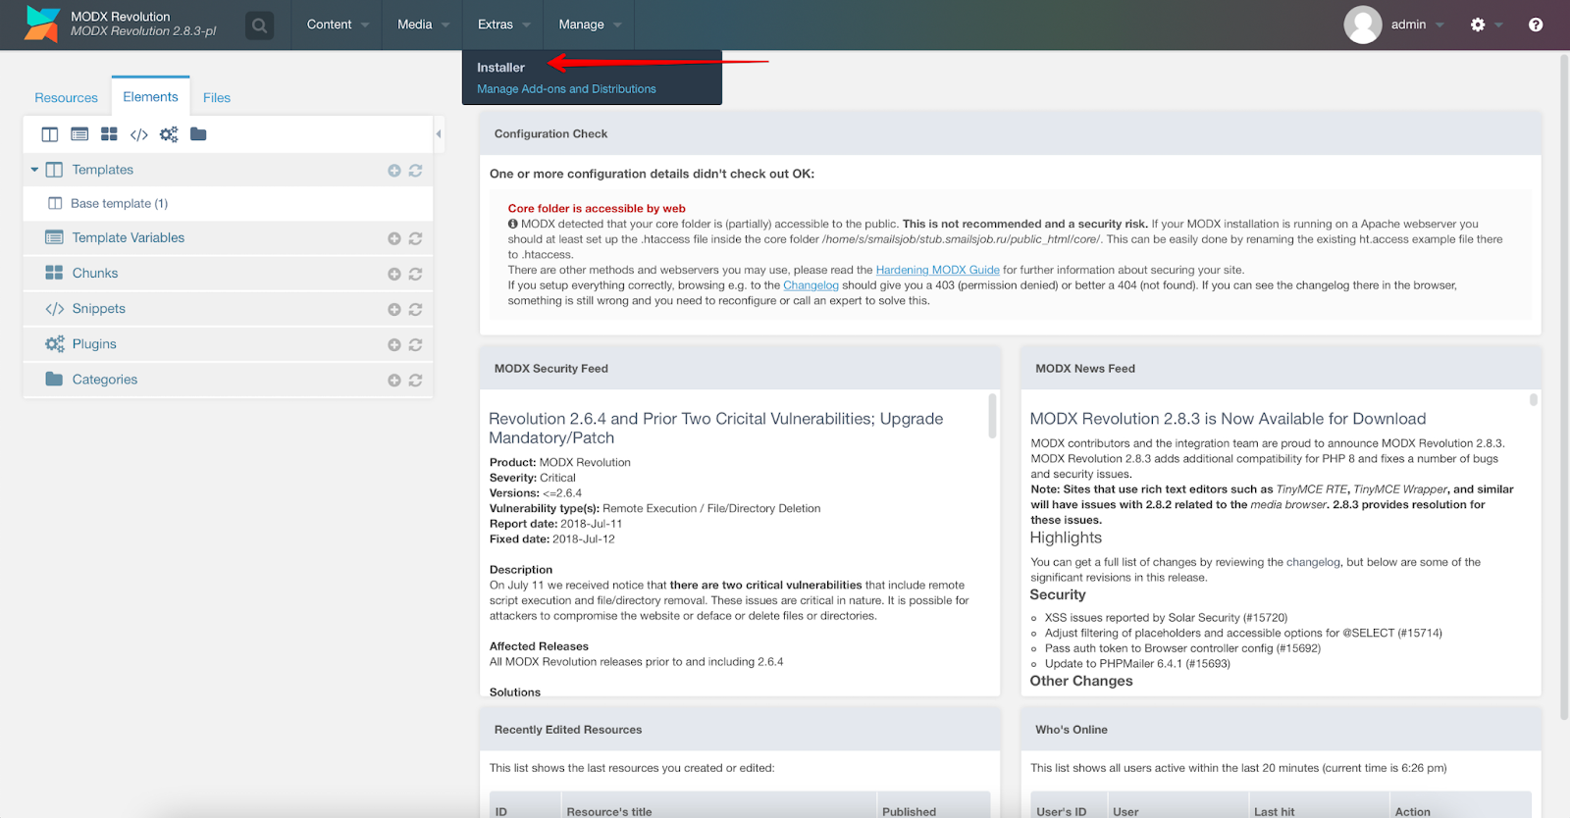The width and height of the screenshot is (1570, 818).
Task: Click the new plugin toolbar icon
Action: 169,134
